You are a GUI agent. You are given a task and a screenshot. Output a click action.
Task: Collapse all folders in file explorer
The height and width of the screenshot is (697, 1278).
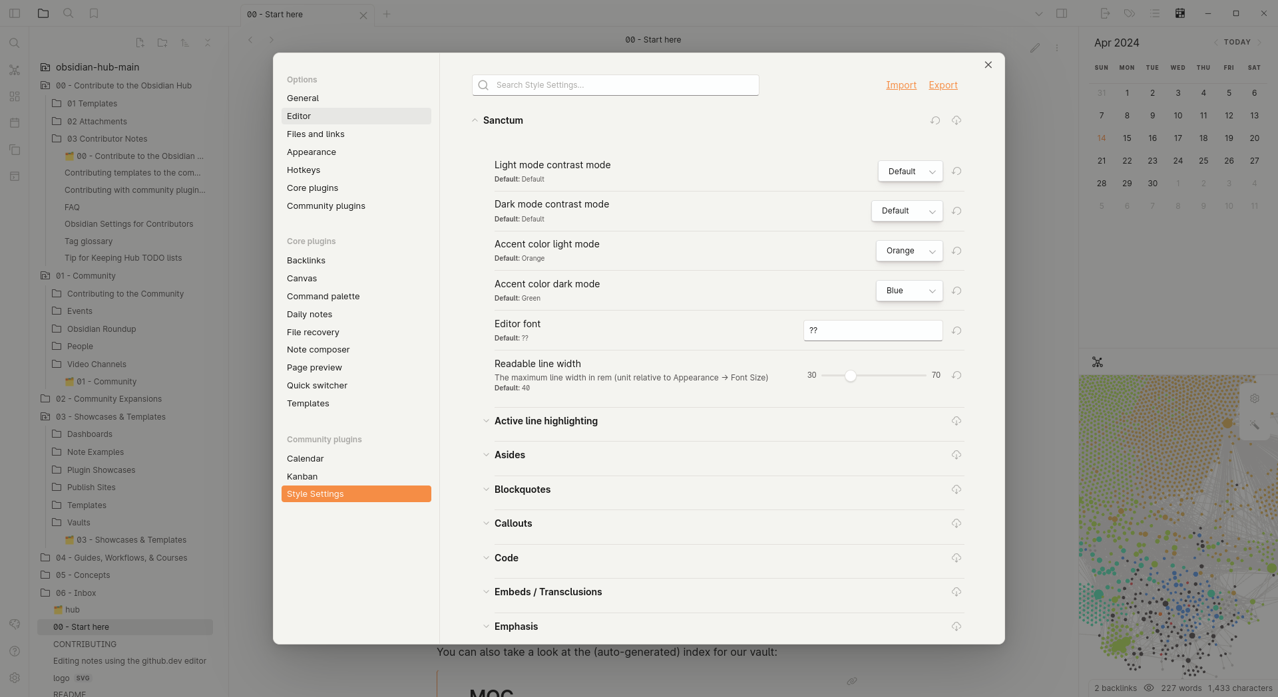coord(208,43)
